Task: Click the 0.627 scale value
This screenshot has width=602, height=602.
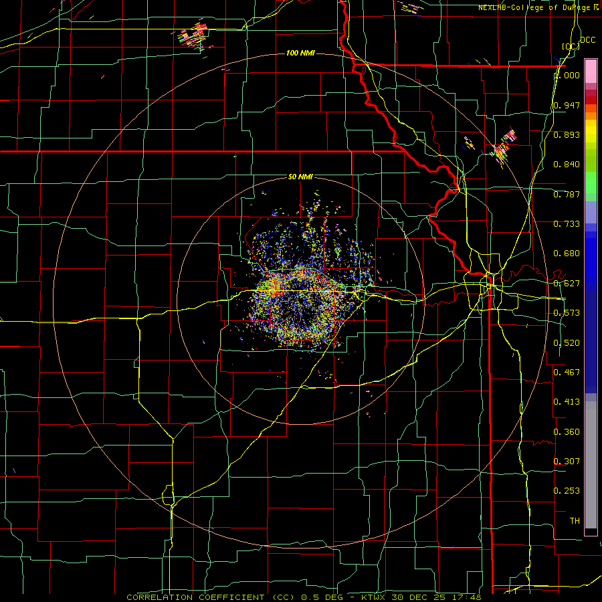Action: (567, 284)
